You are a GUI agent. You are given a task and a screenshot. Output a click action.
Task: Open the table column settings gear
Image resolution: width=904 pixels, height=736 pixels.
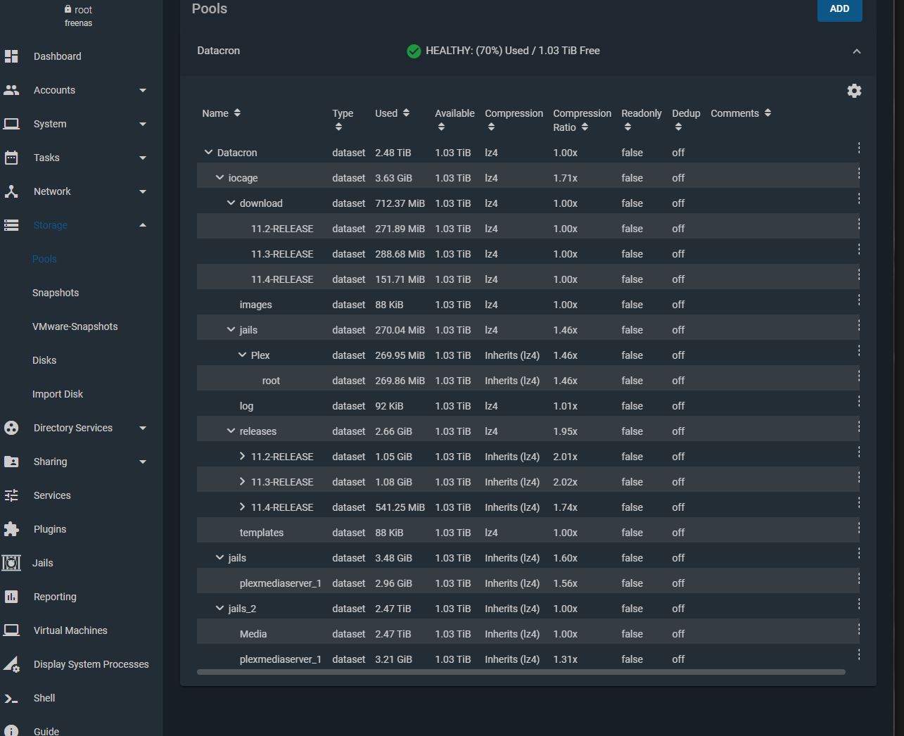click(x=854, y=91)
